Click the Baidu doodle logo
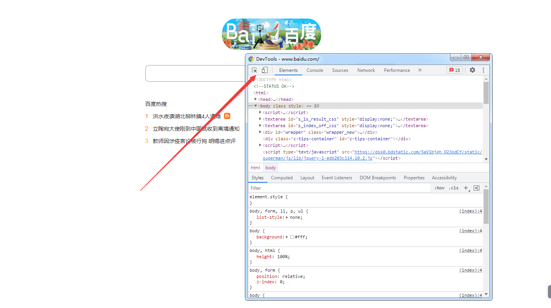 272,34
